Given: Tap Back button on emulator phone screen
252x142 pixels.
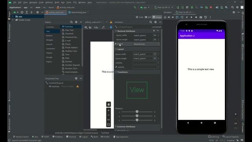Looking at the screenshot, I should [x=188, y=123].
